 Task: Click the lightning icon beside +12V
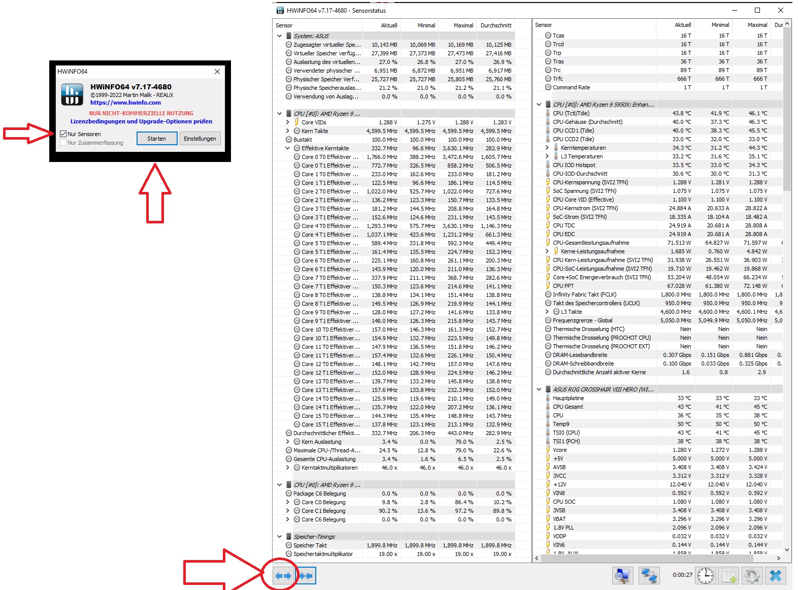(x=548, y=484)
